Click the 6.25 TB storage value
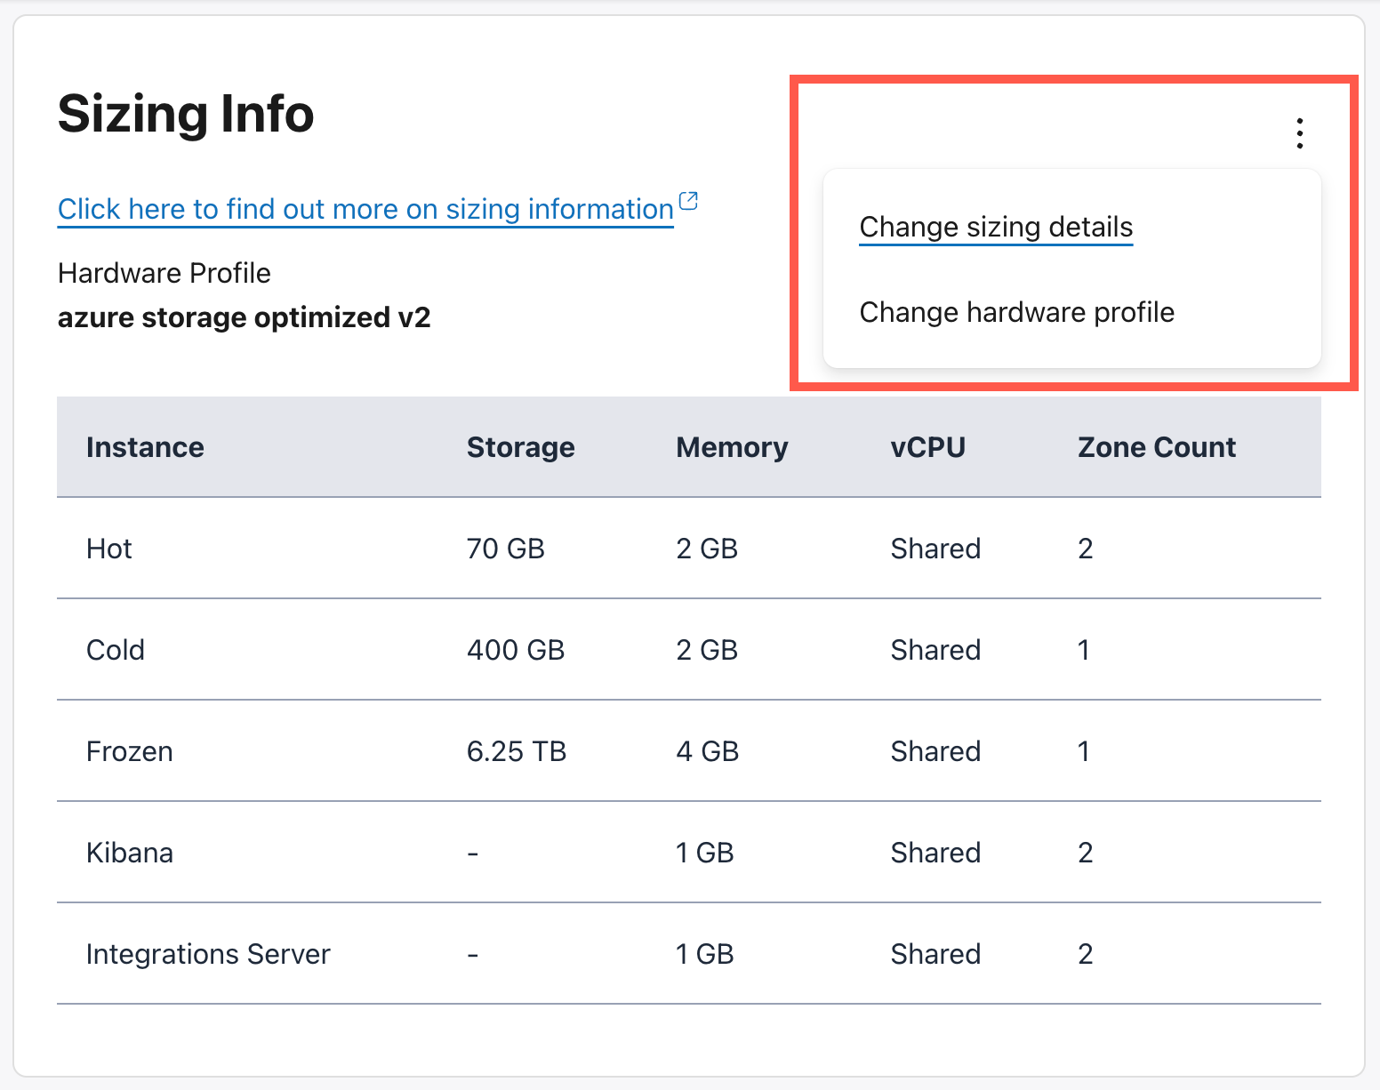The height and width of the screenshot is (1090, 1380). click(517, 751)
